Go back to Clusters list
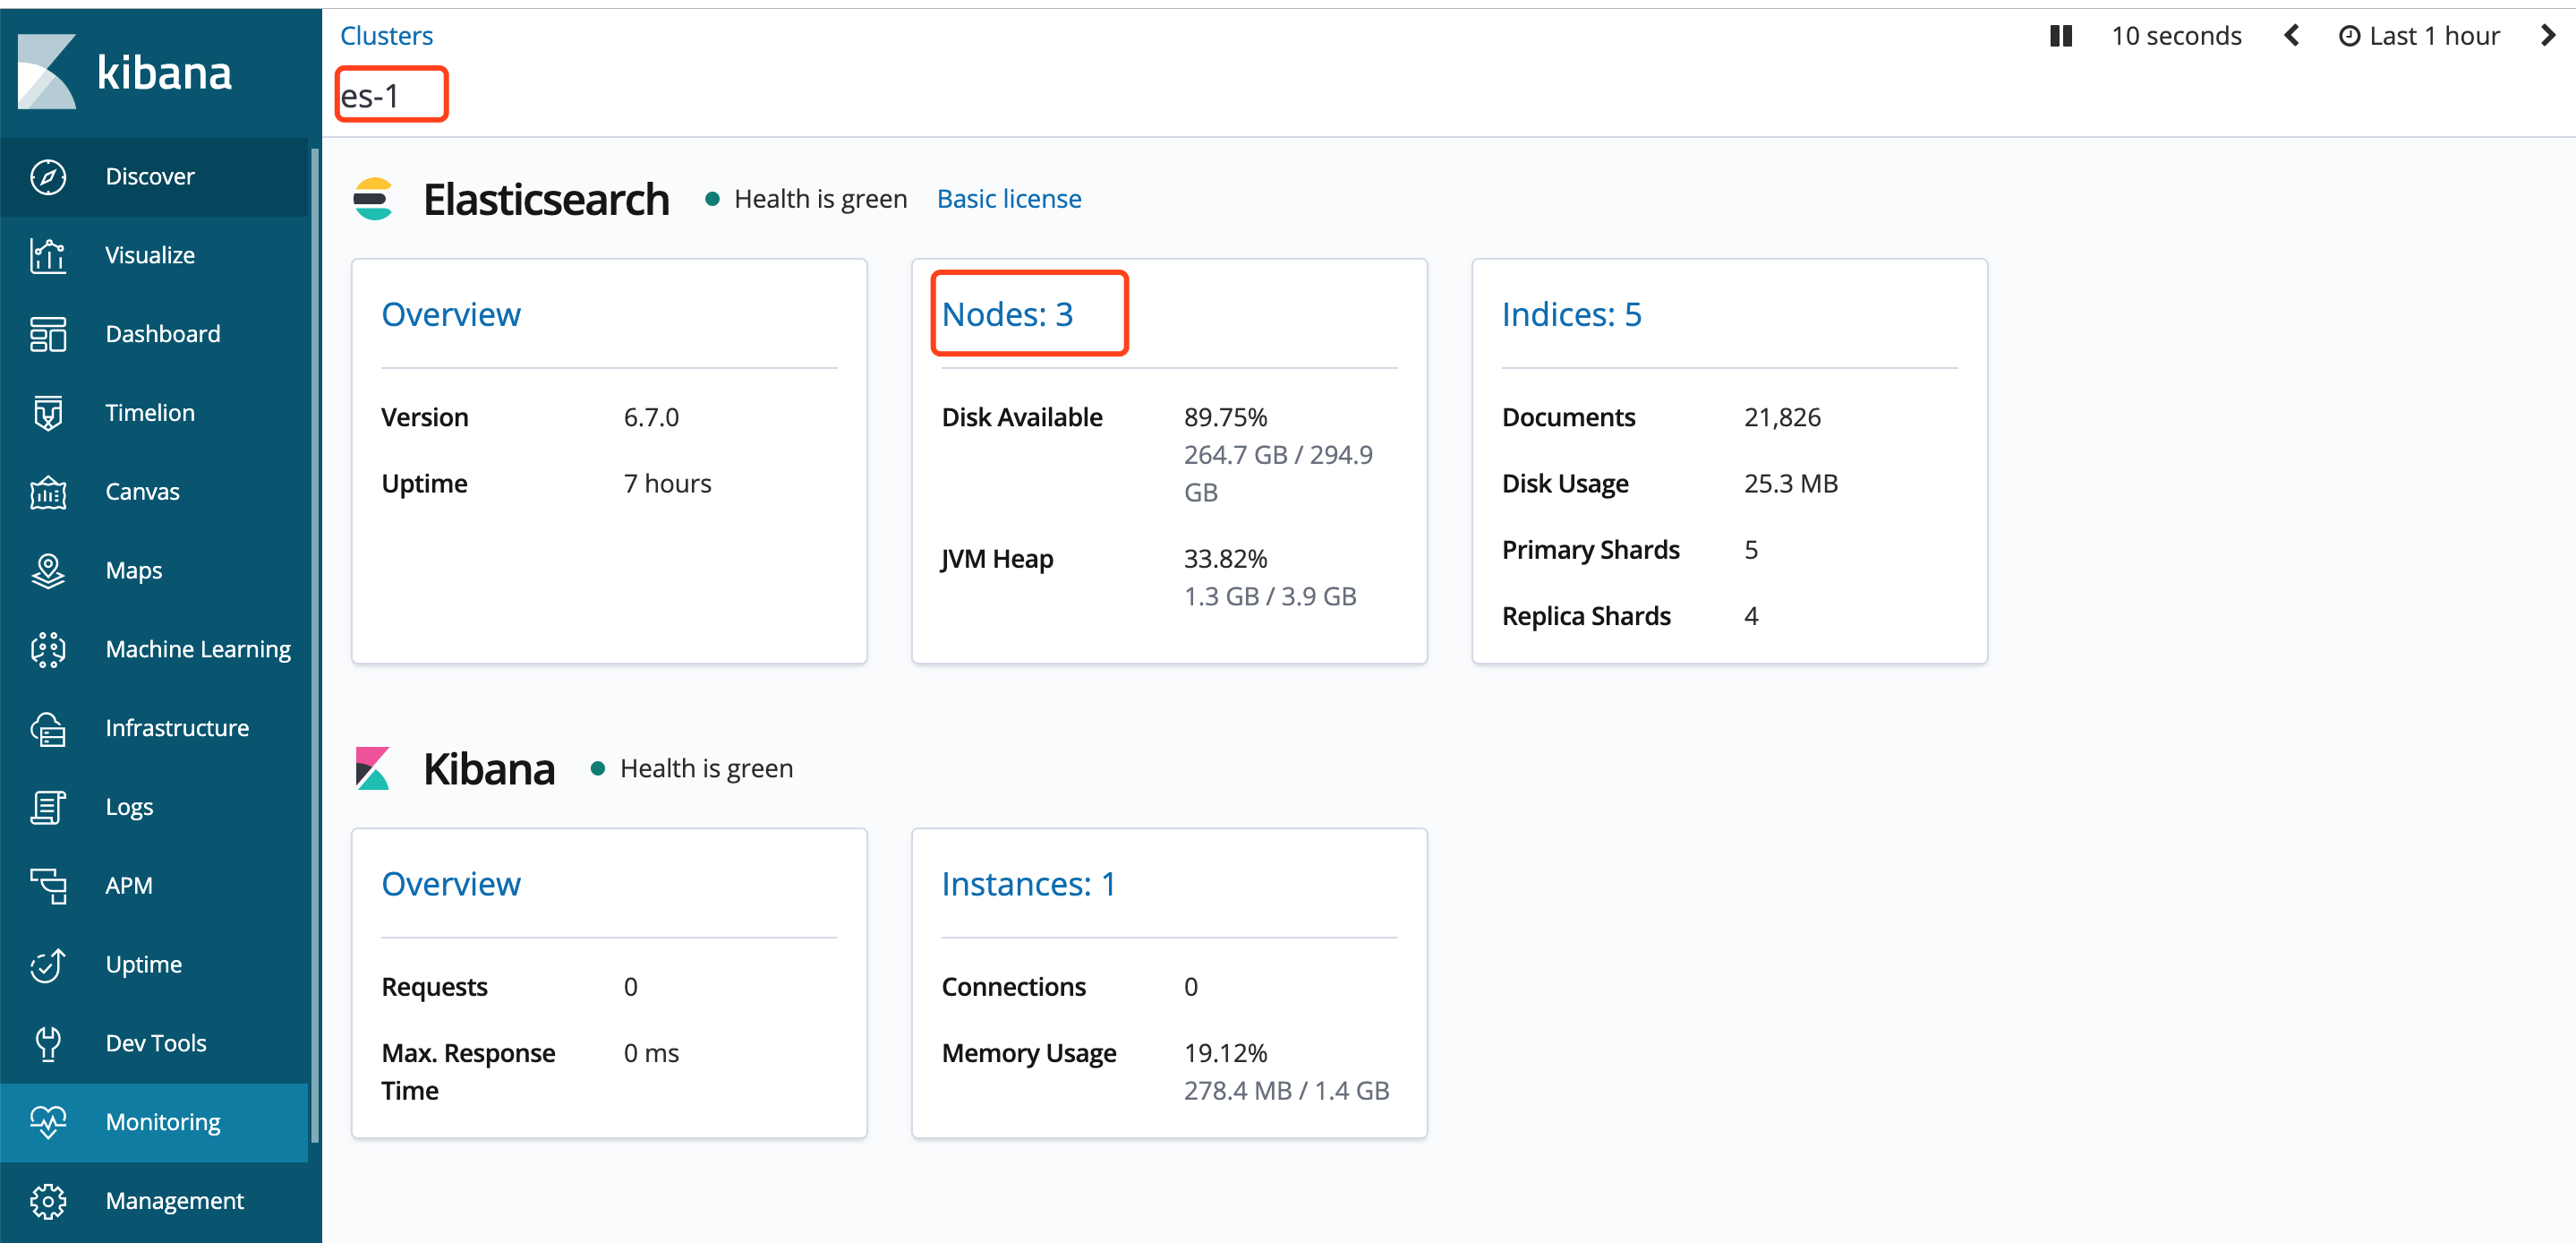This screenshot has width=2576, height=1243. pyautogui.click(x=386, y=35)
